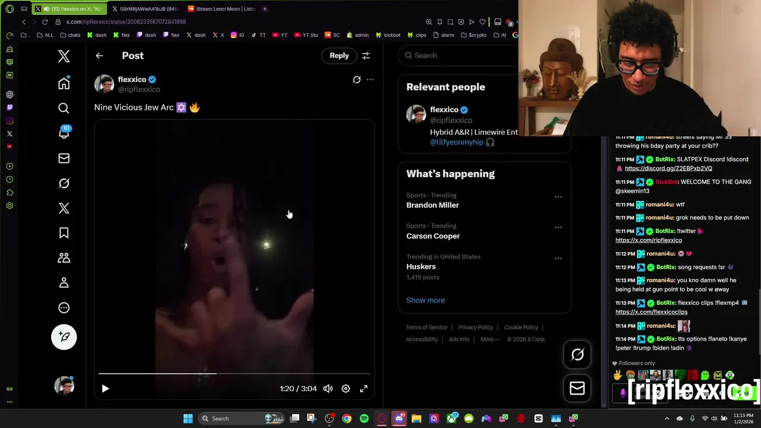761x428 pixels.
Task: Open the x.com/flexxicoclips link in chat
Action: point(651,311)
